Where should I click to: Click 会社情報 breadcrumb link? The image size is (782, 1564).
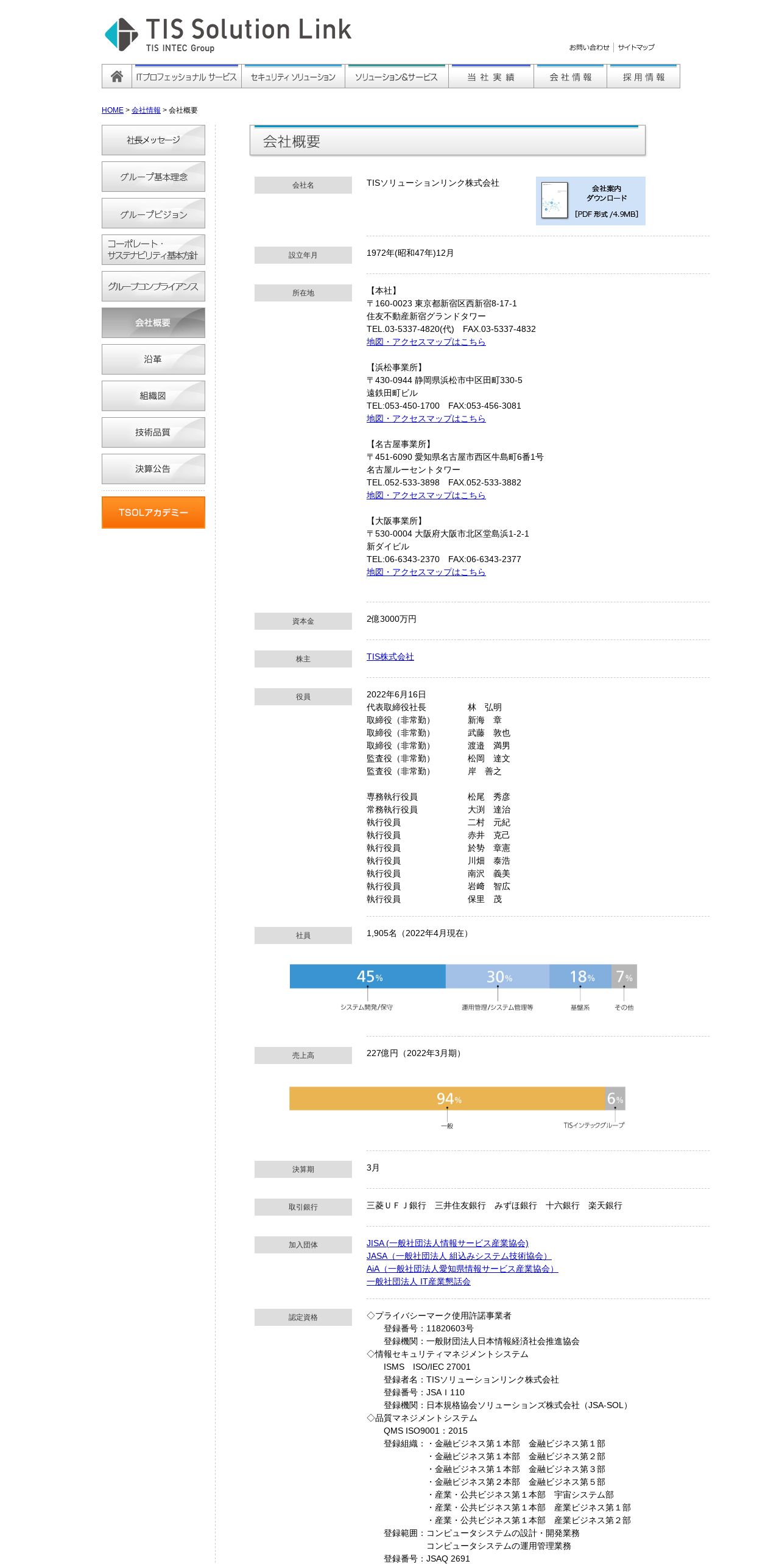[x=146, y=110]
